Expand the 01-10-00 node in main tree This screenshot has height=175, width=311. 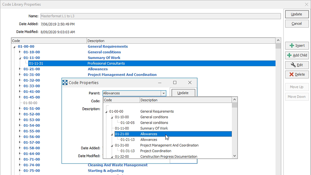pos(20,52)
